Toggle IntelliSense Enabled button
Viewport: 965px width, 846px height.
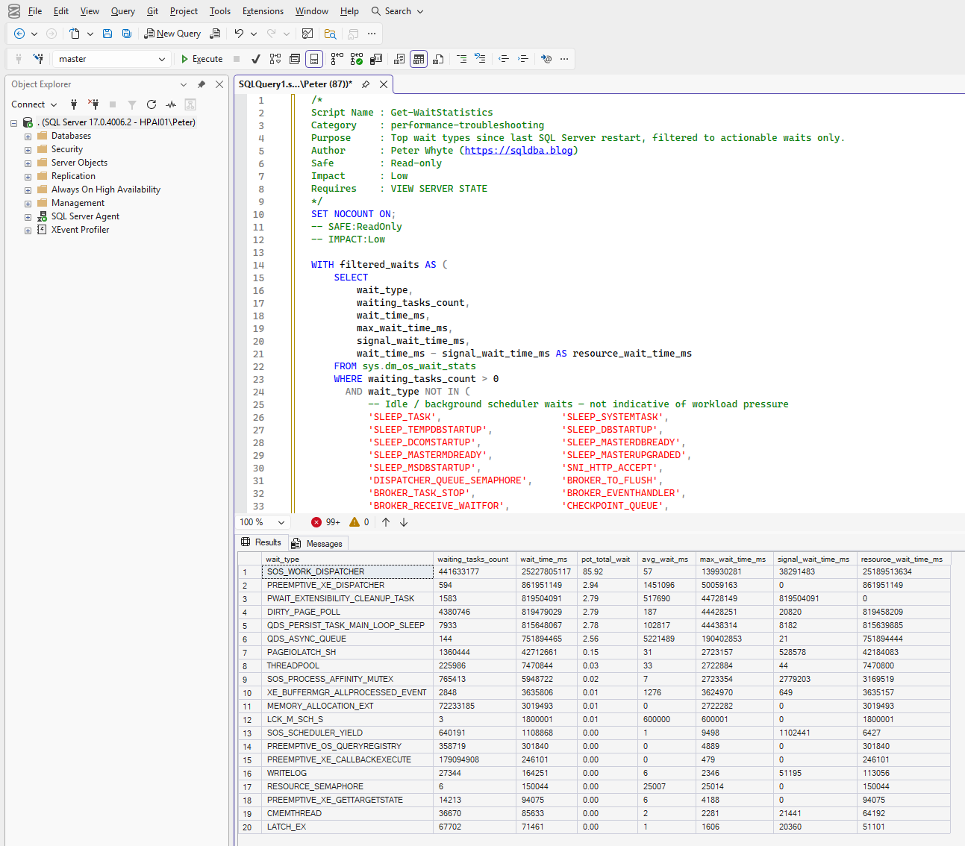coord(314,59)
